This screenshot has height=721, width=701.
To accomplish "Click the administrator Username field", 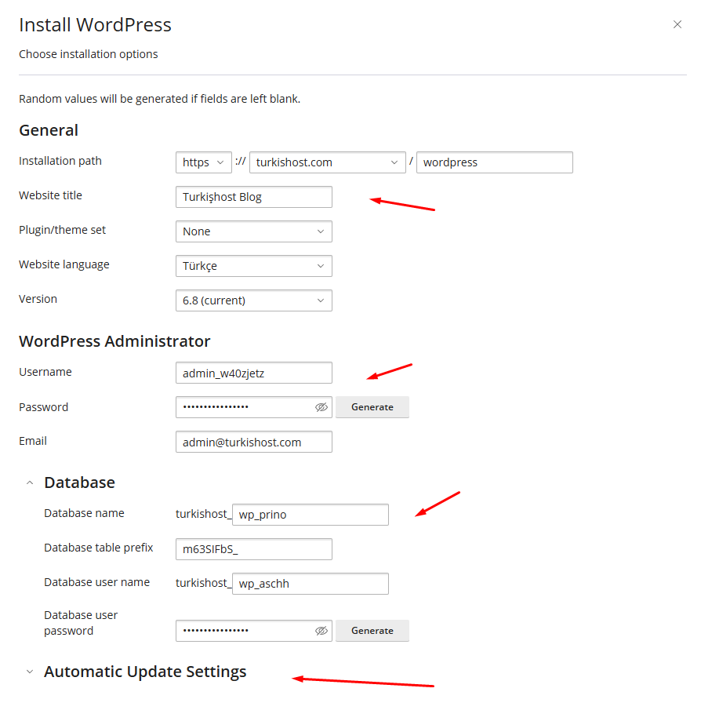I will (x=254, y=373).
